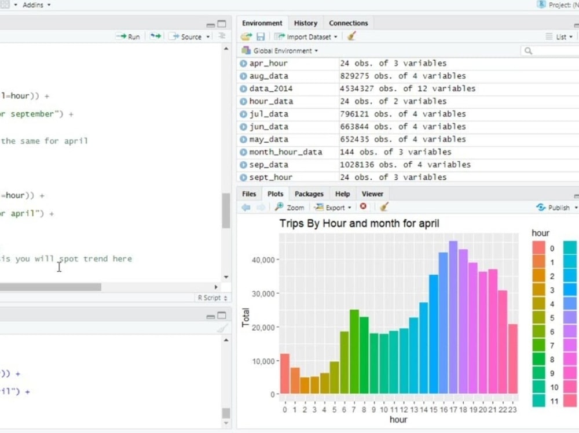Save the current workspace

(x=261, y=36)
